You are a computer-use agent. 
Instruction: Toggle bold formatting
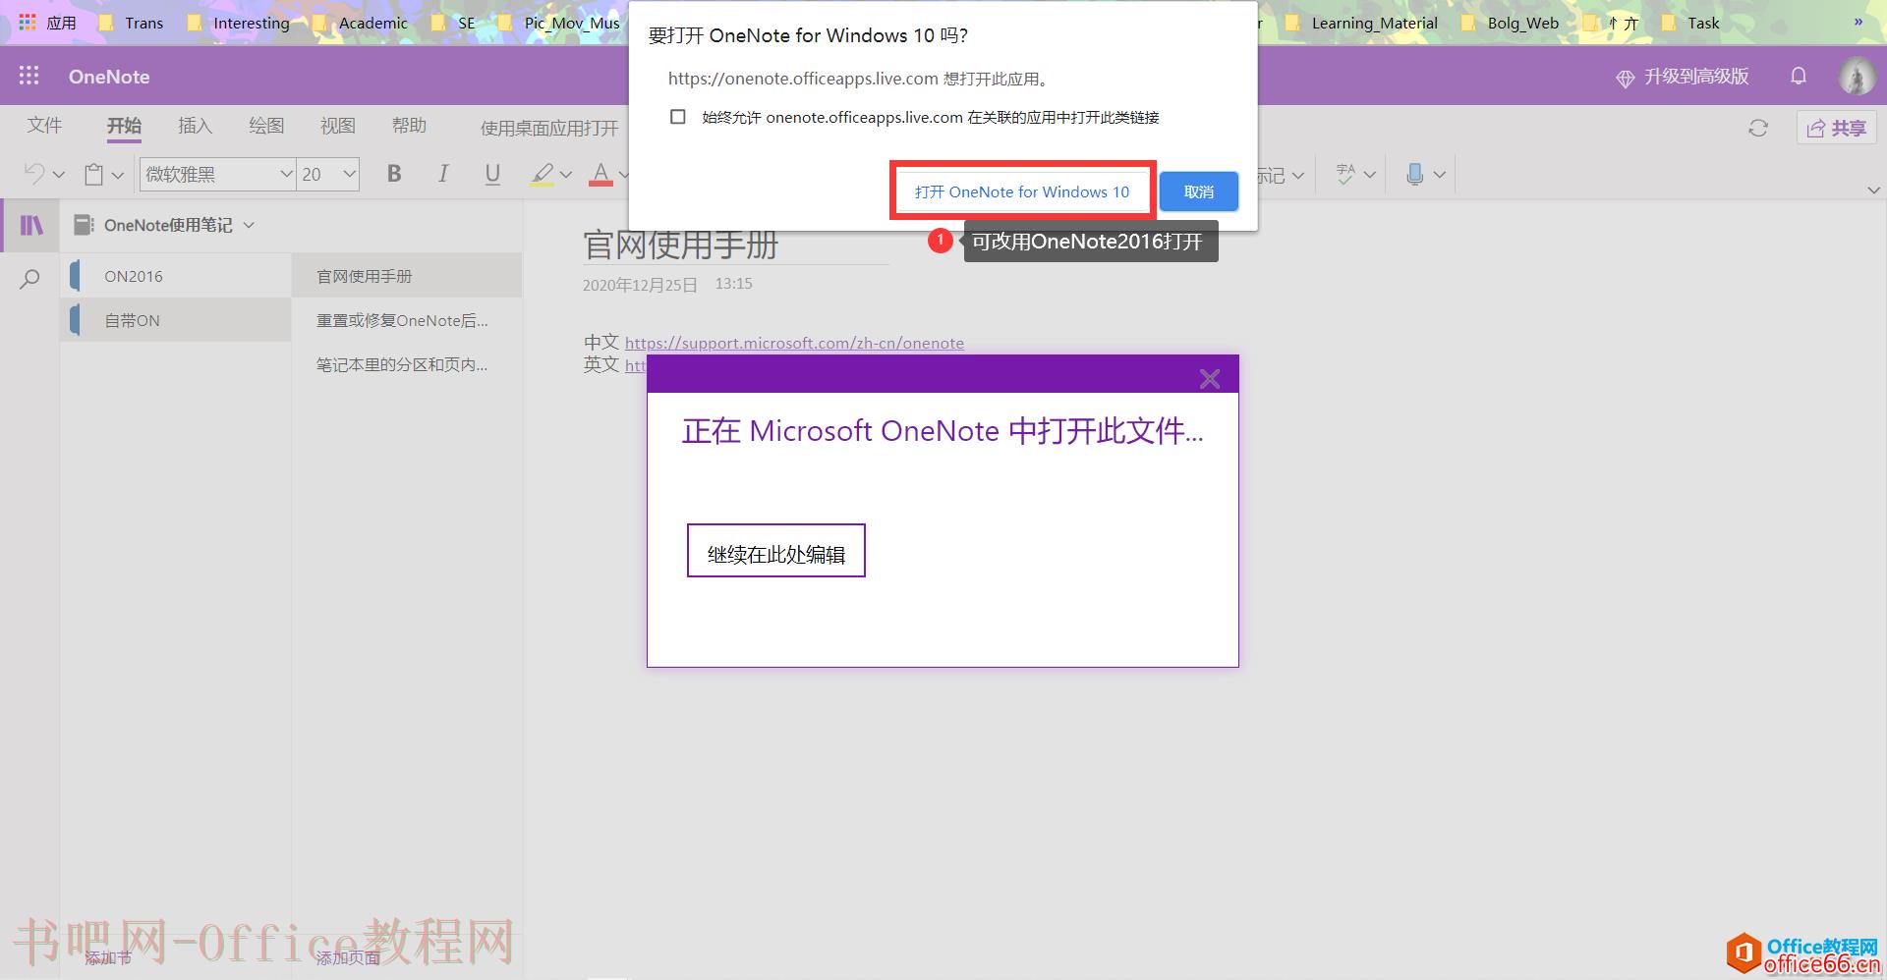(x=394, y=174)
